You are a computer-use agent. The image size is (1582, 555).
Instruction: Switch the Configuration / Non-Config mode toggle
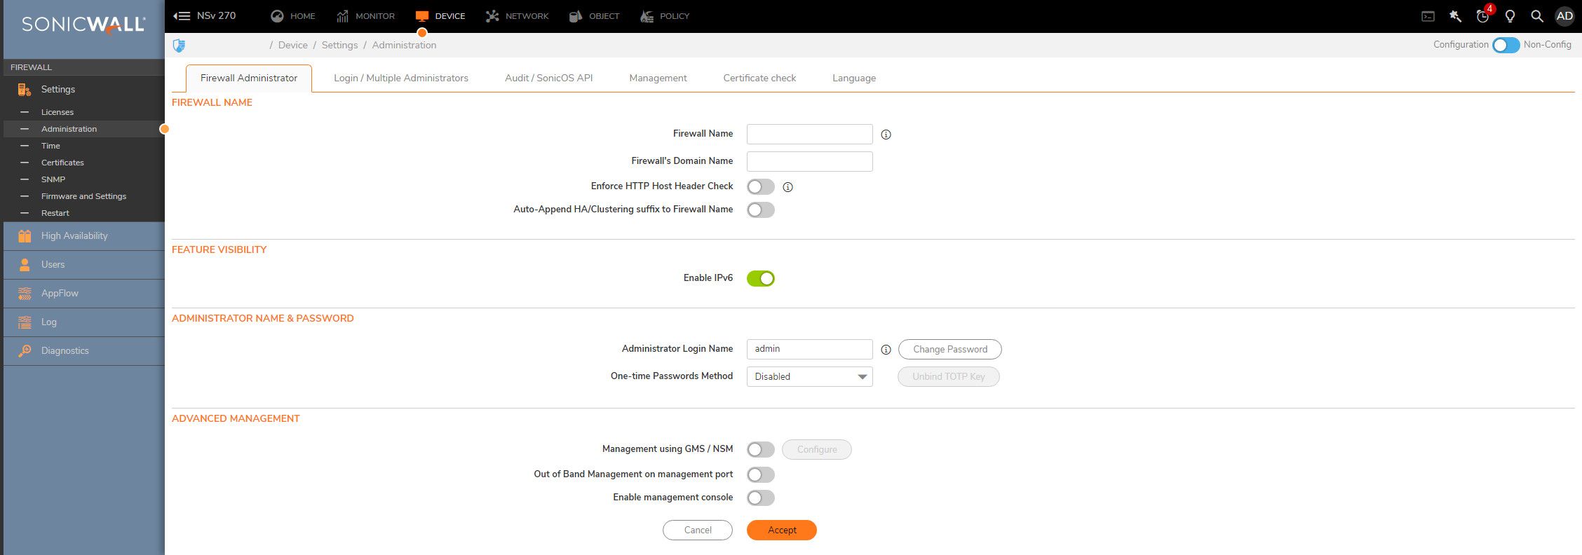point(1506,45)
